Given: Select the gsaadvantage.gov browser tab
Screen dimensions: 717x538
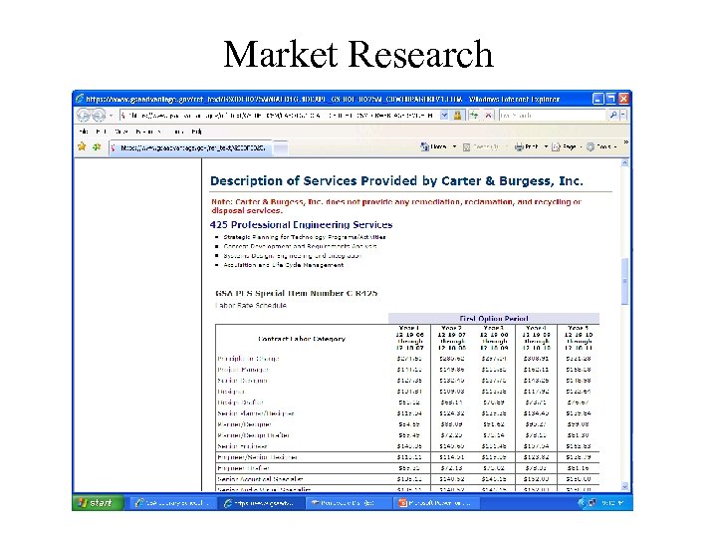Looking at the screenshot, I should pyautogui.click(x=191, y=147).
